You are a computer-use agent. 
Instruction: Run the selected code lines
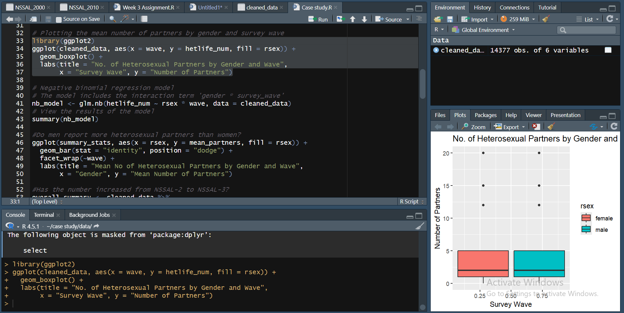tap(318, 19)
